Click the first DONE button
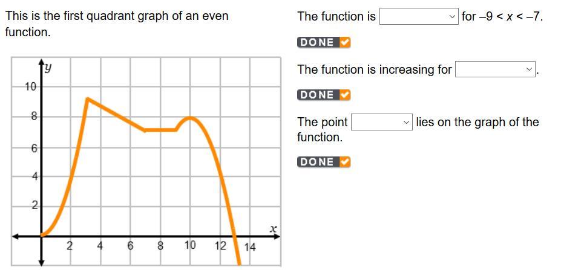The image size is (561, 270). point(324,42)
